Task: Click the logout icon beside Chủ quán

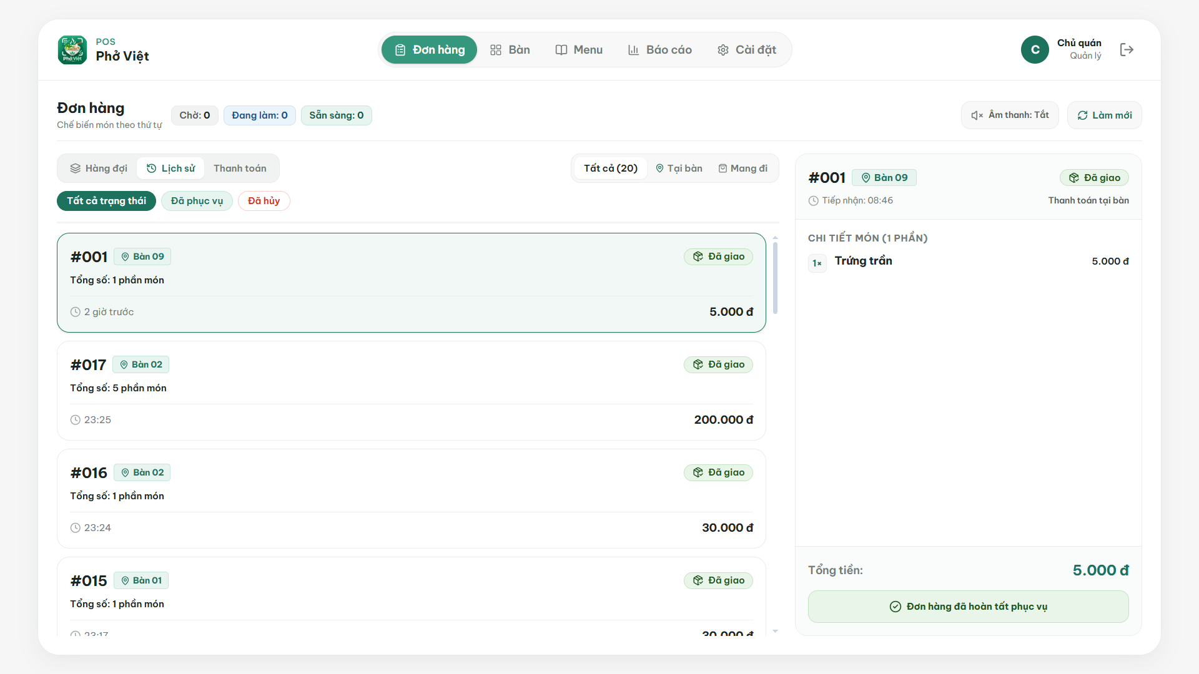Action: (1127, 50)
